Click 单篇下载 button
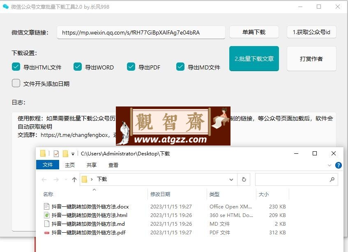 click(x=254, y=32)
